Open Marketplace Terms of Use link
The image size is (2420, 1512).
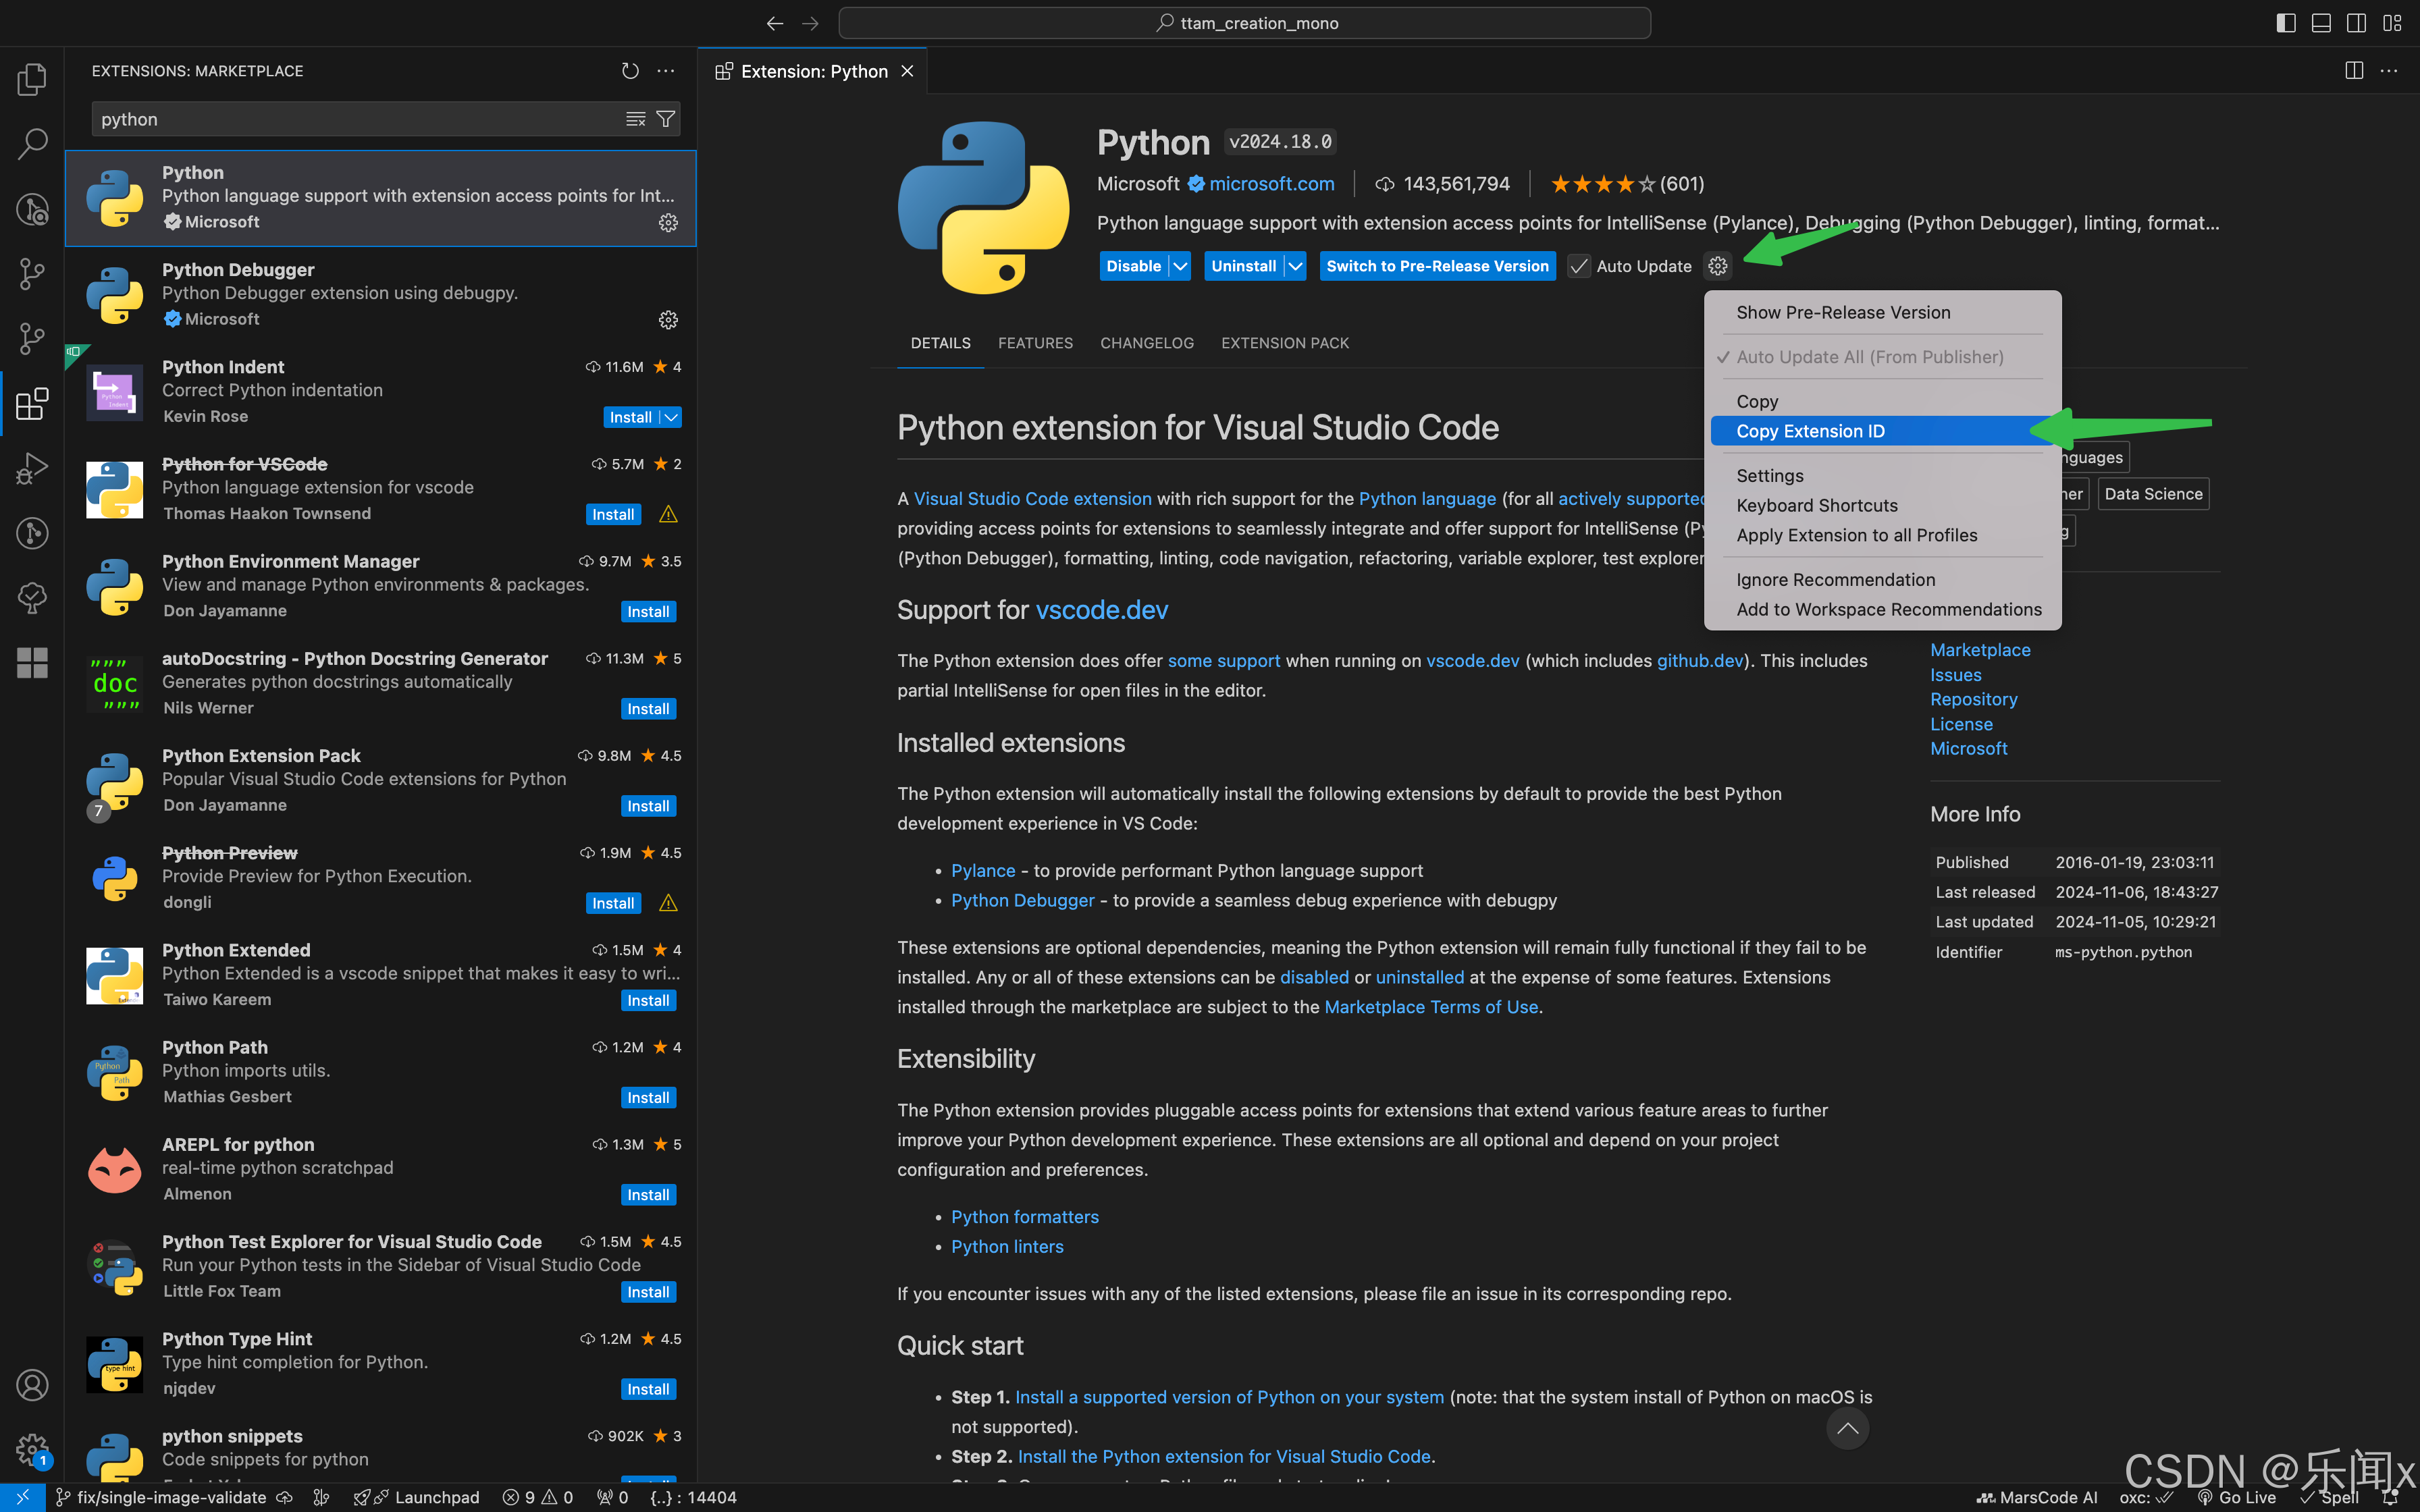(1431, 1007)
